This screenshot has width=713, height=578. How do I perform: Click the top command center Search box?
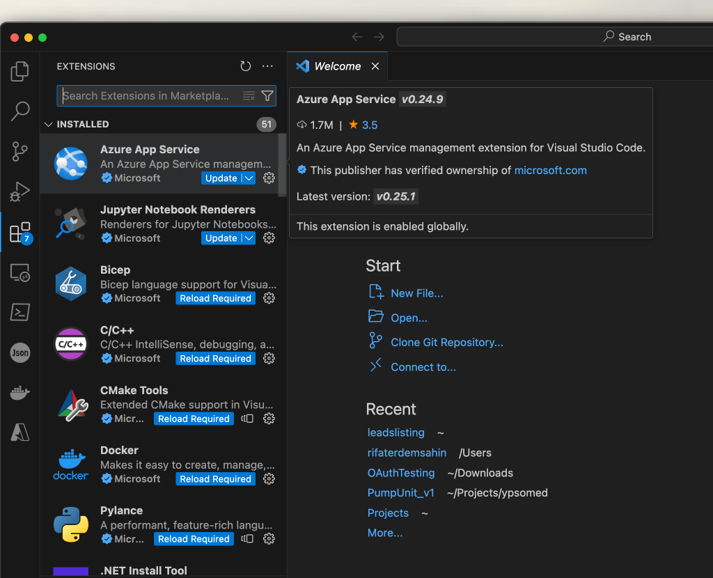click(555, 37)
